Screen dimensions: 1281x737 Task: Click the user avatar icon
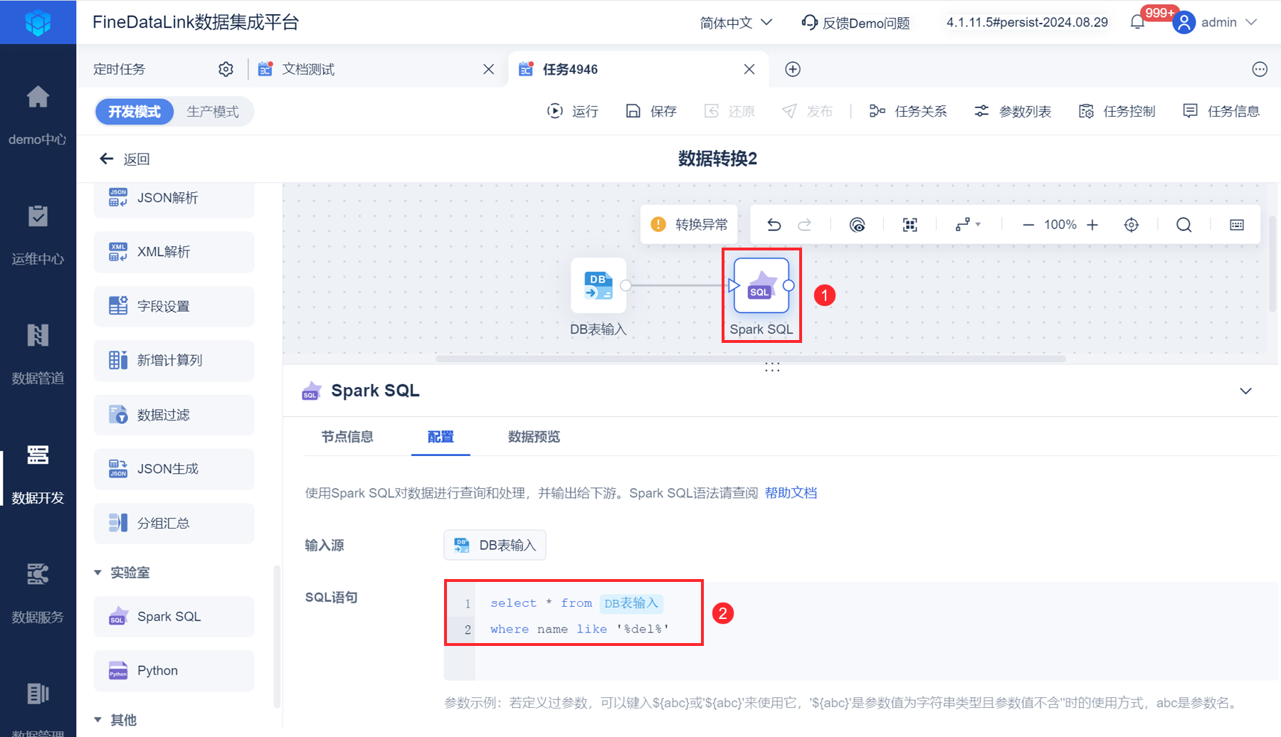1184,23
